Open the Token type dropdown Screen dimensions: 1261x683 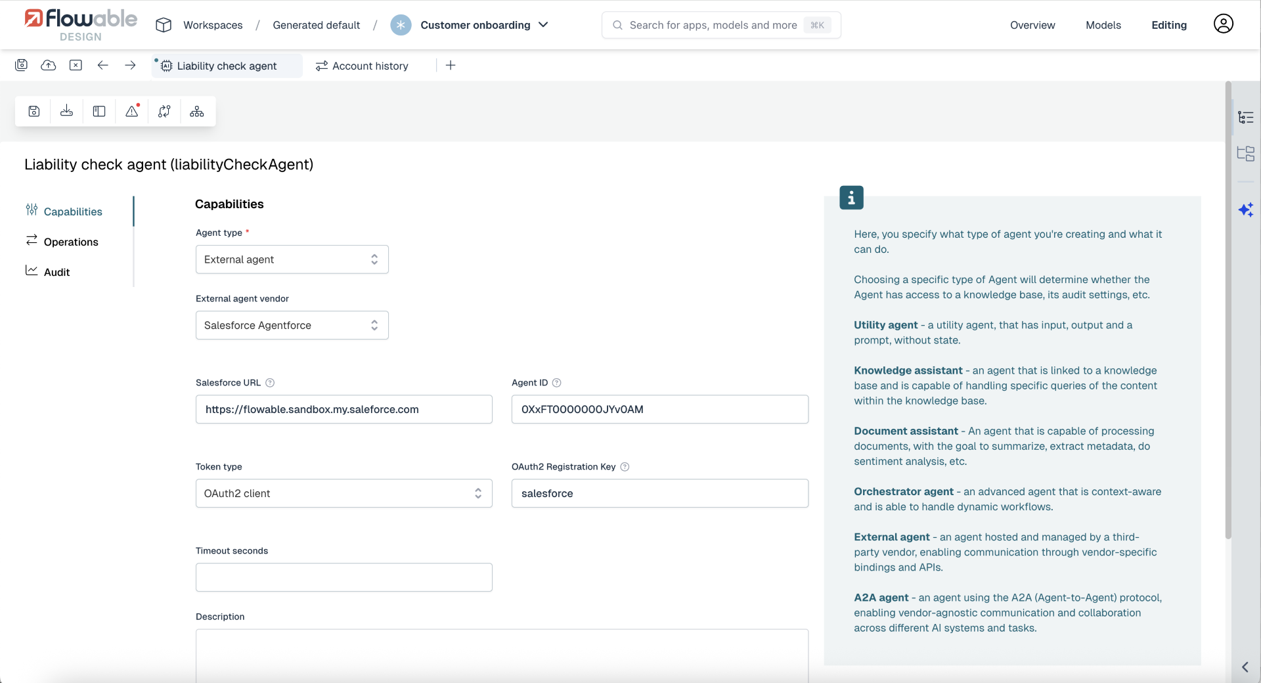coord(344,493)
